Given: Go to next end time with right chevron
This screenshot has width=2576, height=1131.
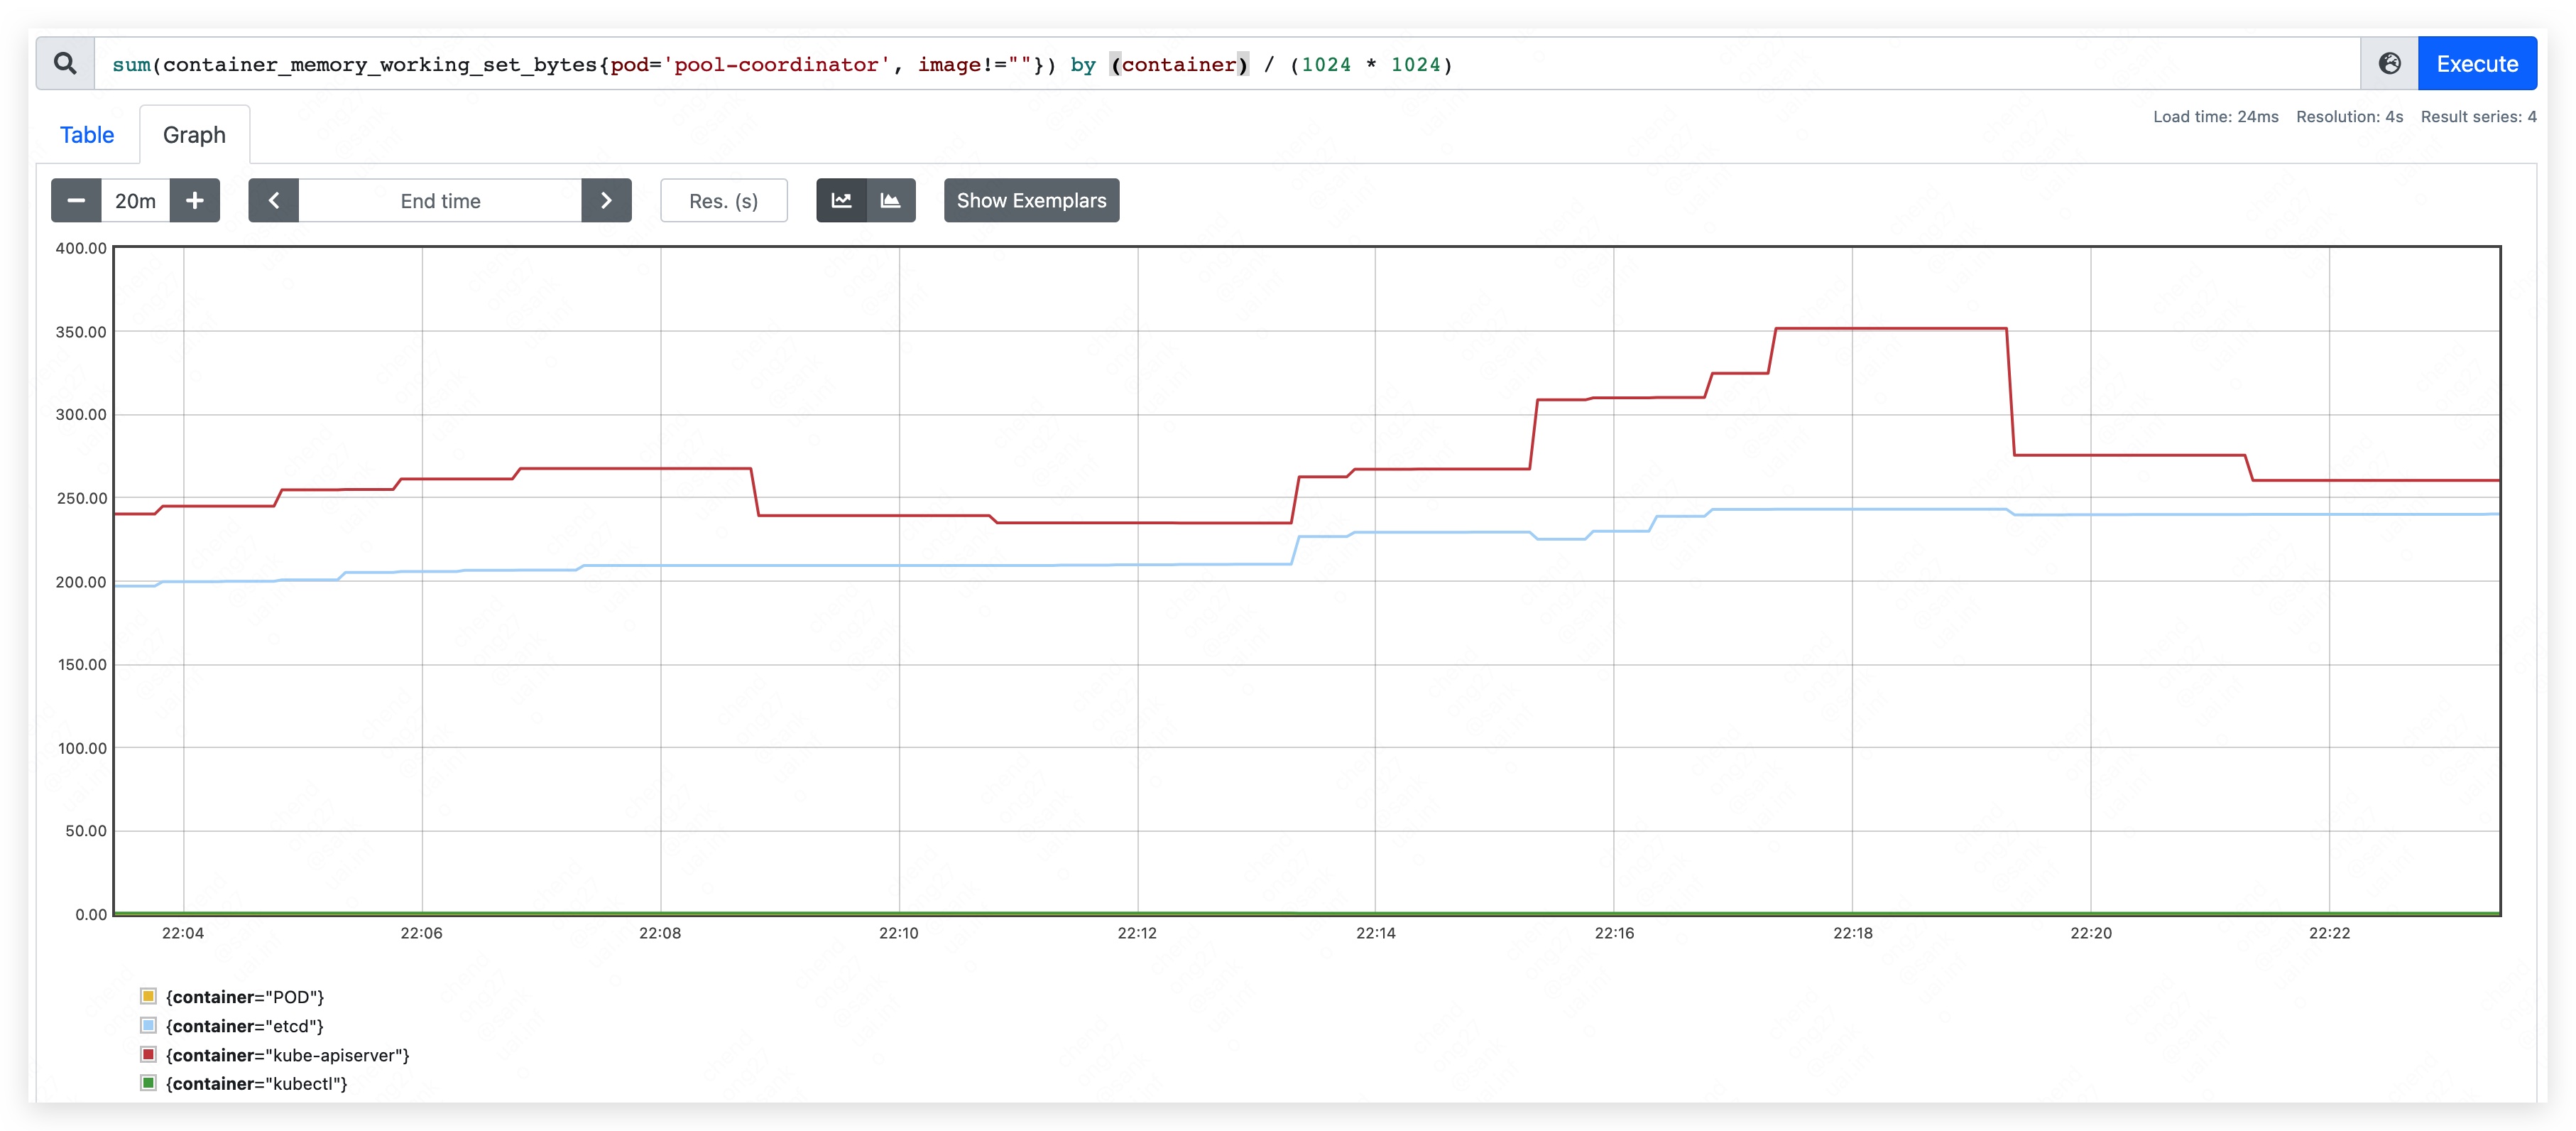Looking at the screenshot, I should coord(606,200).
